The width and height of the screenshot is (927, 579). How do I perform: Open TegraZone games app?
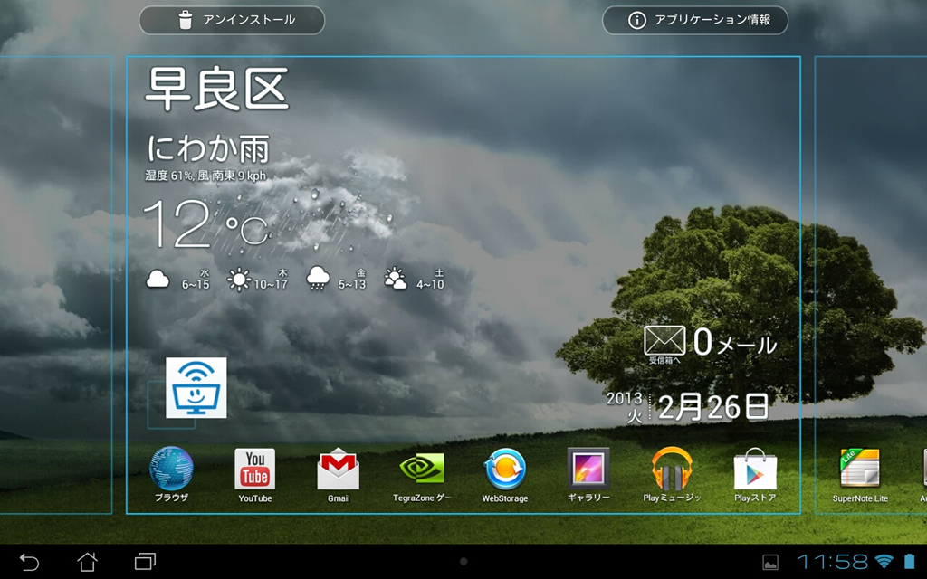point(421,470)
